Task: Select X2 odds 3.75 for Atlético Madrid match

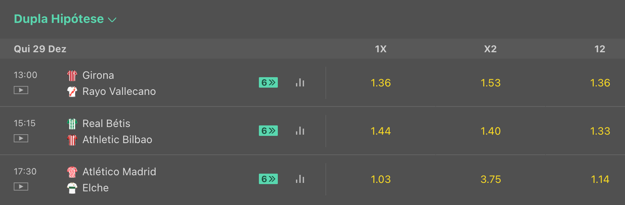Action: click(x=490, y=179)
